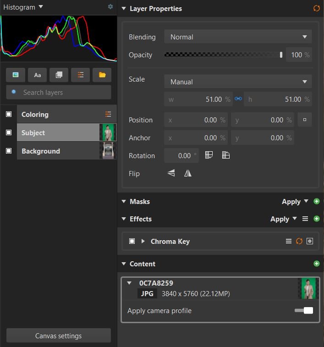The image size is (324, 347).
Task: Edit the Anchor y field
Action: click(x=263, y=138)
